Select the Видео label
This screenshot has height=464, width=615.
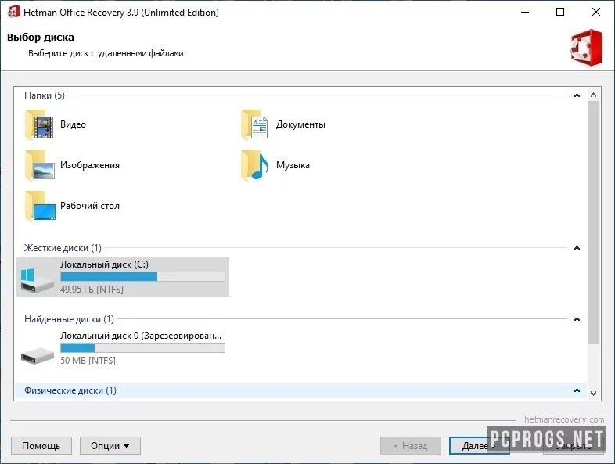pyautogui.click(x=73, y=124)
